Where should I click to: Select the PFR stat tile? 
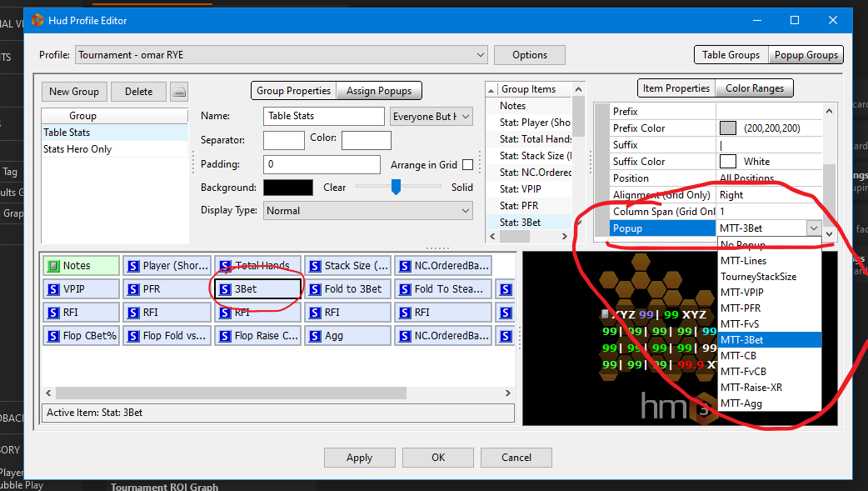167,289
